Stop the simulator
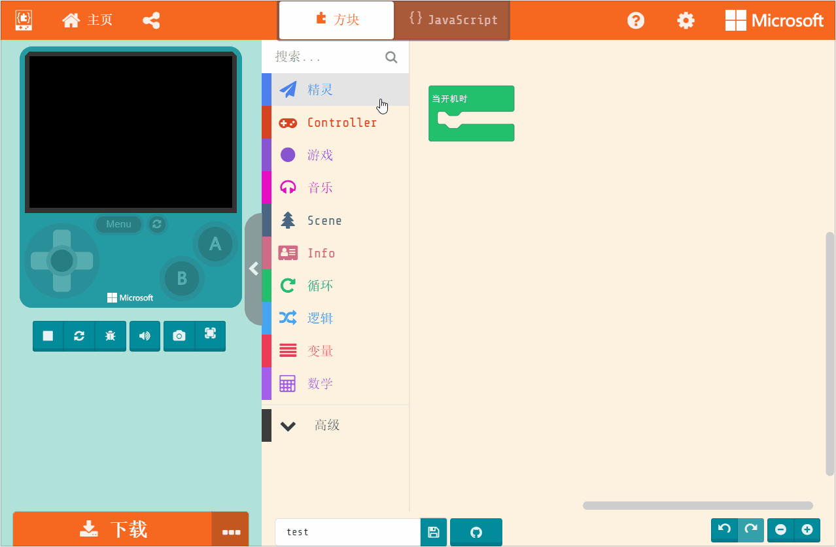Image resolution: width=836 pixels, height=547 pixels. tap(48, 336)
